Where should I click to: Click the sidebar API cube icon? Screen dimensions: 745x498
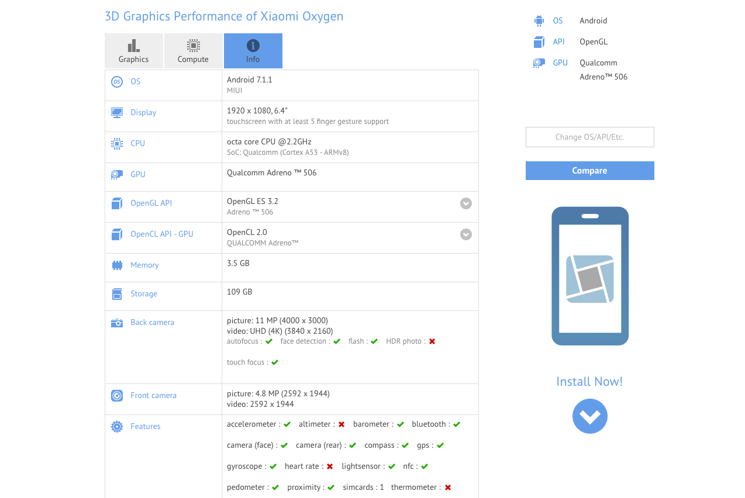tap(539, 42)
